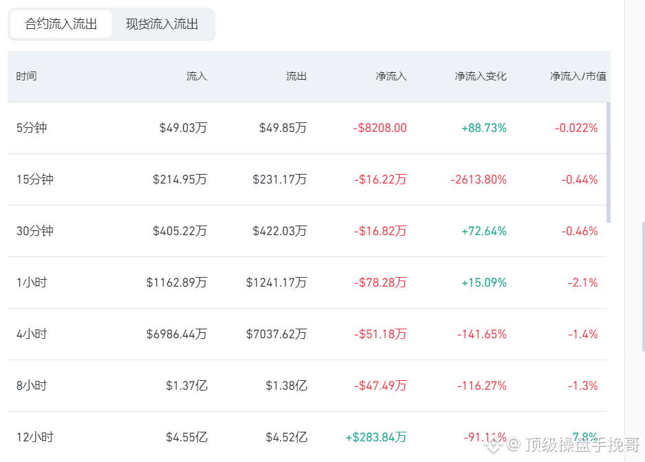Click the +$283.84万 net inflow value
This screenshot has height=462, width=645.
click(376, 437)
